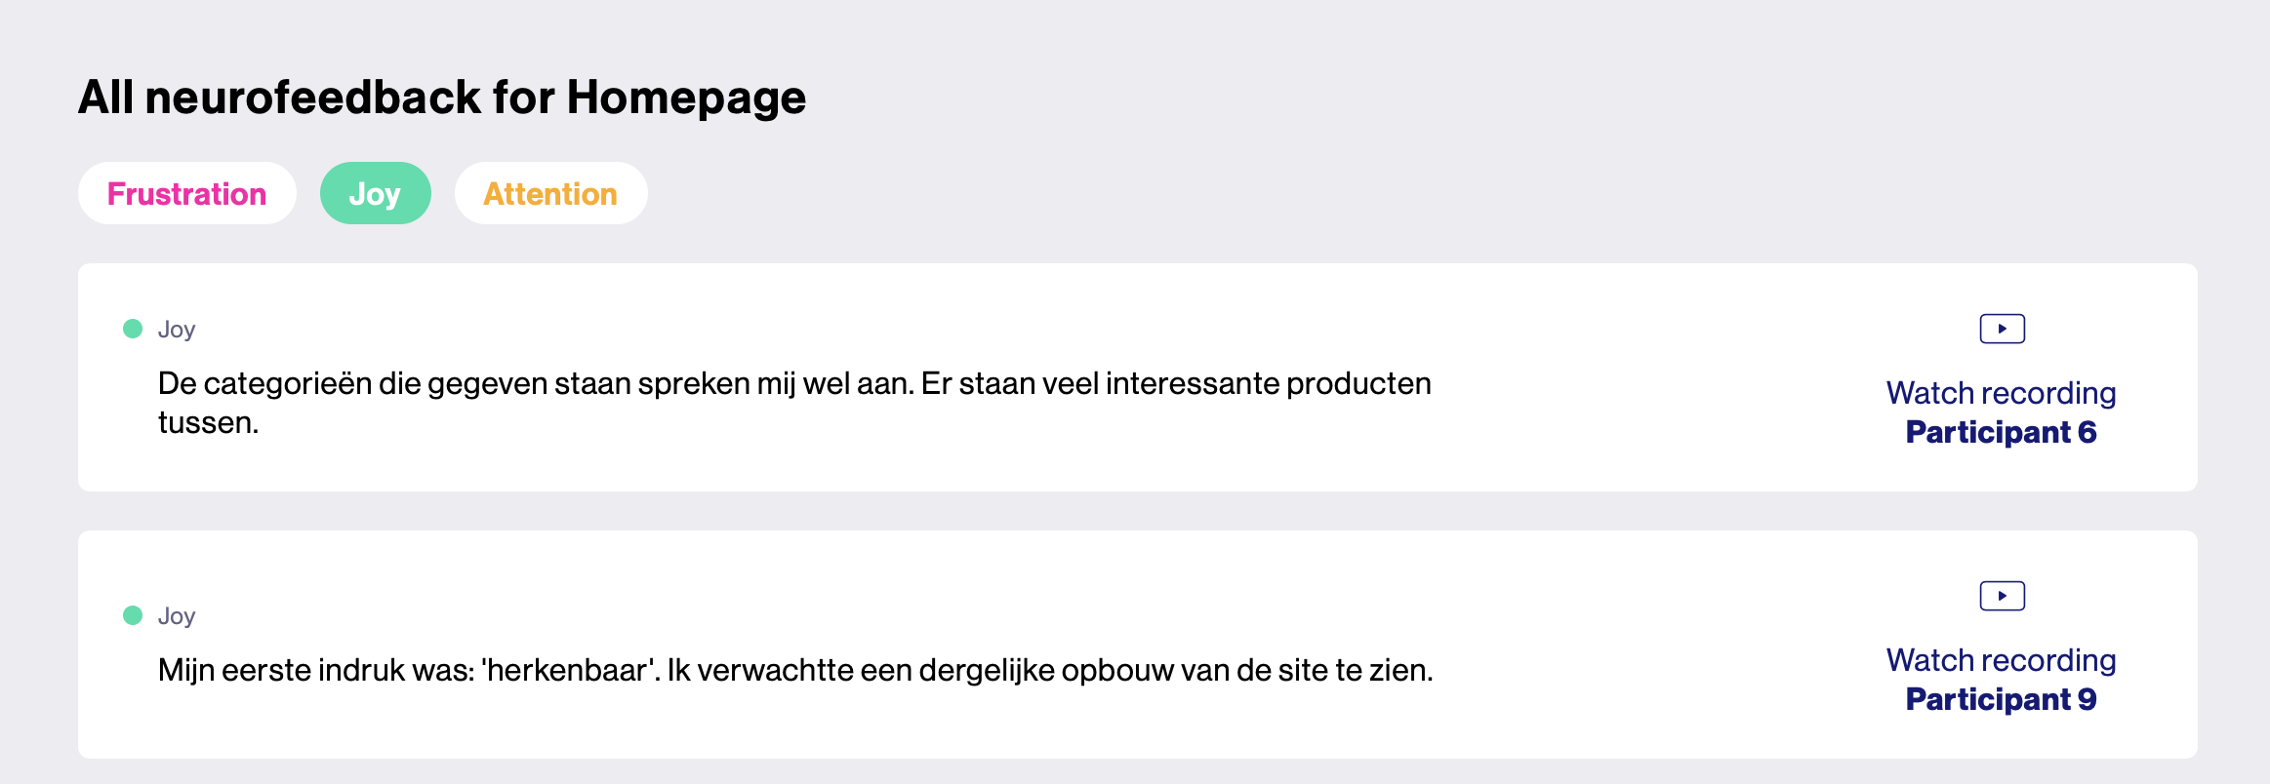Click the Participant 9 bold label
The width and height of the screenshot is (2270, 784).
tap(2001, 699)
